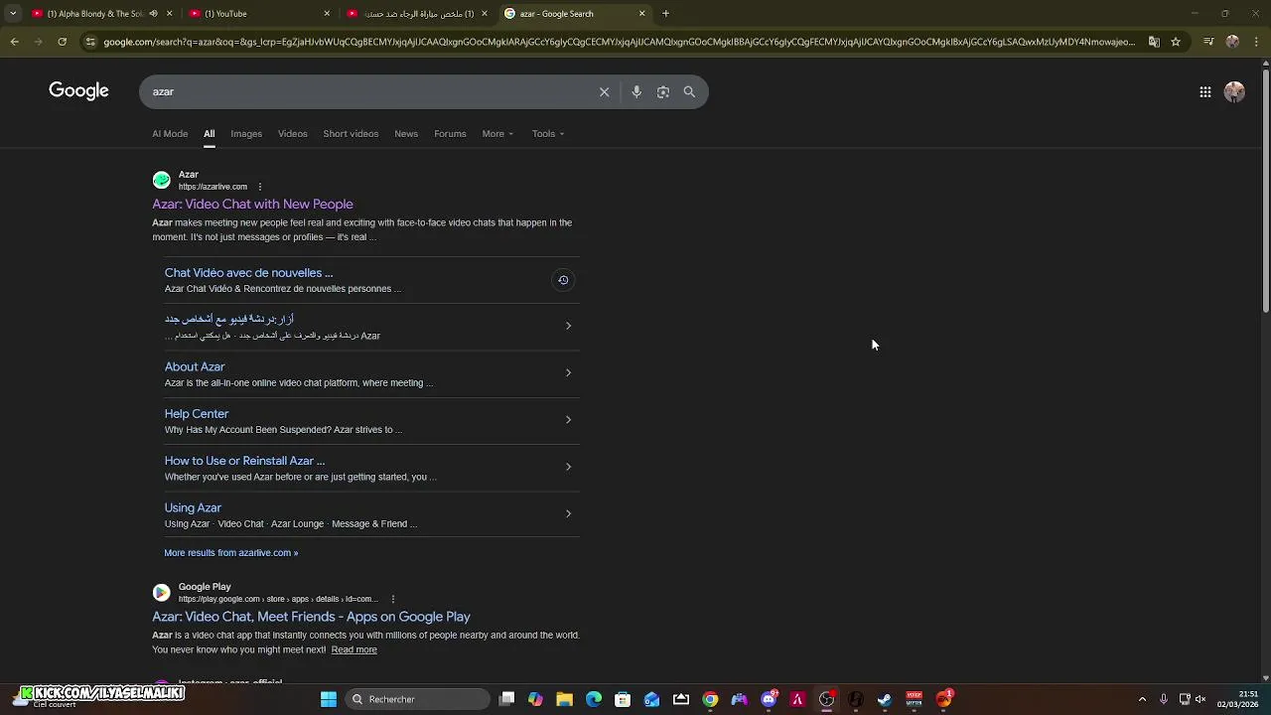Viewport: 1271px width, 715px height.
Task: Expand the Using Azar sitelink chevron
Action: coord(568,513)
